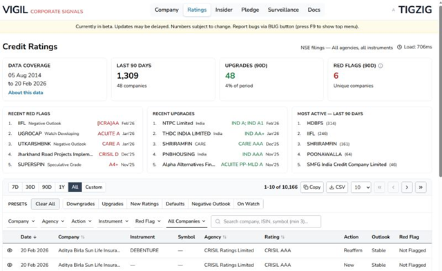Click the VIGIL Corporate Signals logo
442x271 pixels.
click(43, 10)
